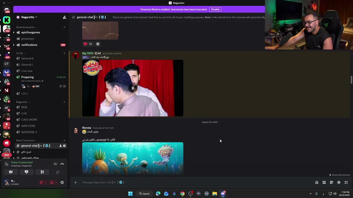This screenshot has width=353, height=198.
Task: Open User Settings gear
Action: click(x=62, y=182)
